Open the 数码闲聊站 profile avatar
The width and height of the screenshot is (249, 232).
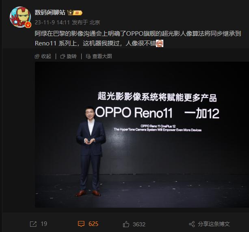coord(20,17)
